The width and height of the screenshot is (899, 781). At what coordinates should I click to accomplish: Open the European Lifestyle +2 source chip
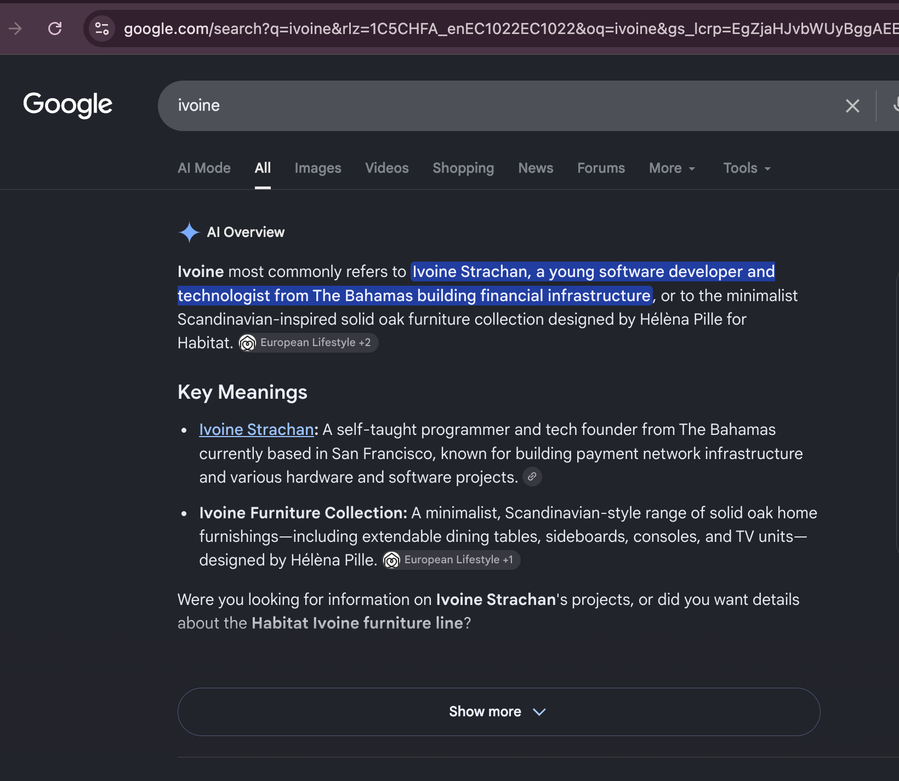[308, 343]
